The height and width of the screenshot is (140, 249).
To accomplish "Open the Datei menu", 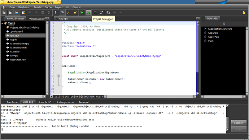I will pos(12,7).
